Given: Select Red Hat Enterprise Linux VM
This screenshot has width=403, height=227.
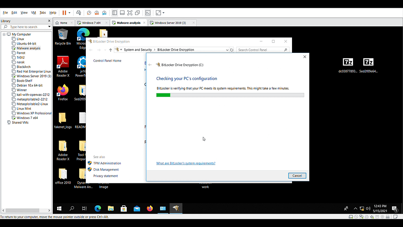Looking at the screenshot, I should point(34,71).
